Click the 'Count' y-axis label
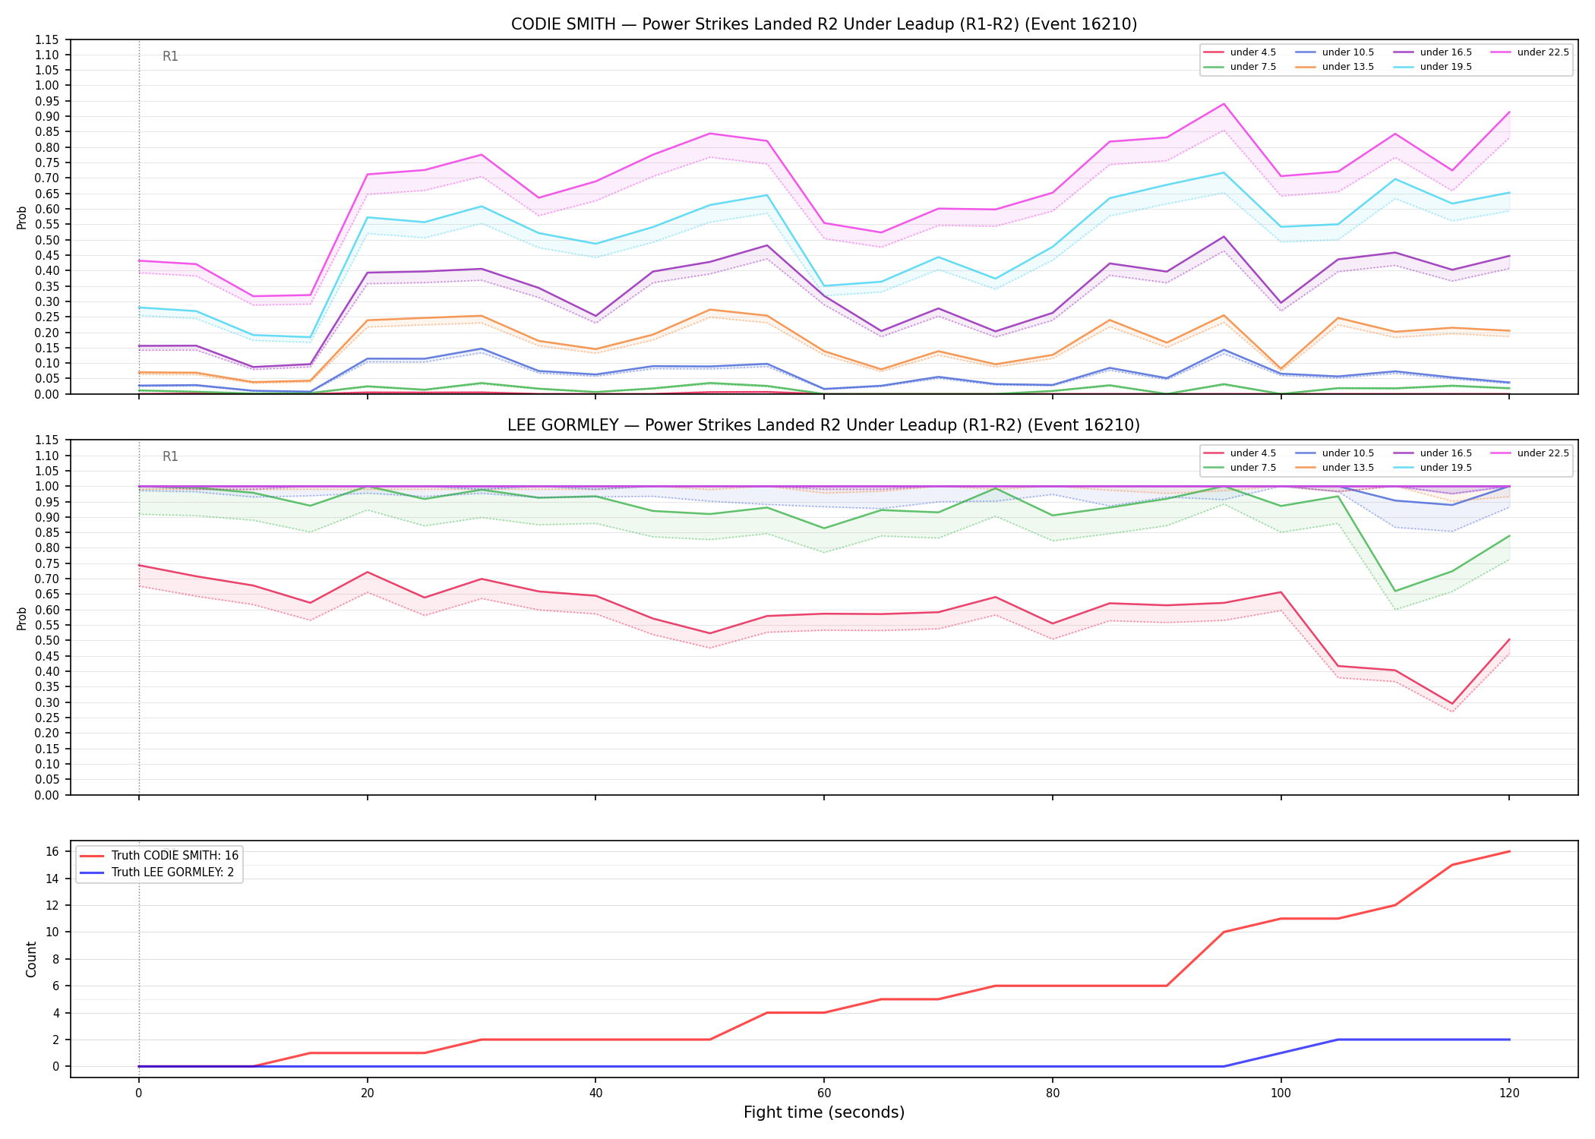 31,959
